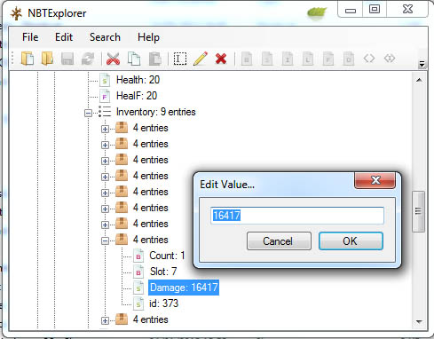Select the Slot: 7 tag
Image resolution: width=434 pixels, height=339 pixels.
(163, 272)
